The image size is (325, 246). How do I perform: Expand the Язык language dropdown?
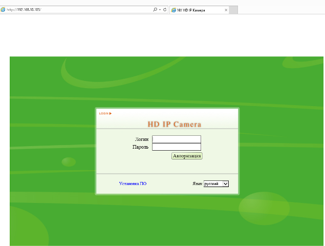tap(216, 183)
